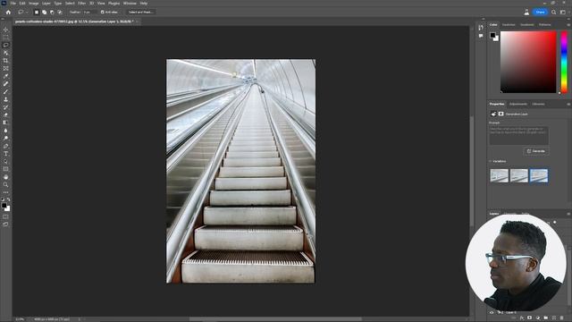This screenshot has height=322, width=572.
Task: Collapse the Variations section
Action: [491, 161]
